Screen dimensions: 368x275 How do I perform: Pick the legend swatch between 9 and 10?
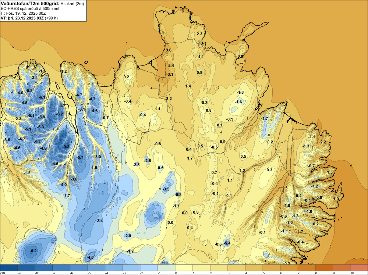(341, 268)
